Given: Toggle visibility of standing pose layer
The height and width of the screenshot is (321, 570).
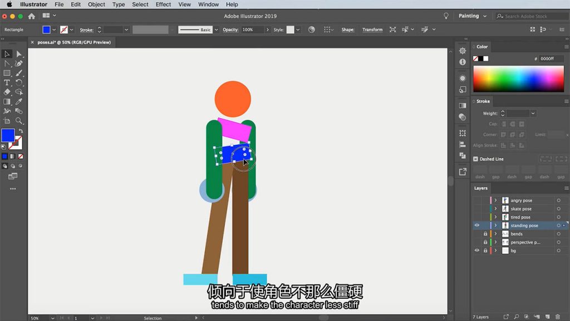Looking at the screenshot, I should click(476, 225).
